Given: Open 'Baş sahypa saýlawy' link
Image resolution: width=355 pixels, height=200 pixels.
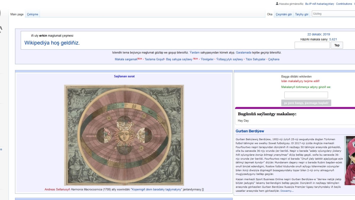Looking at the screenshot, I should (x=179, y=59).
